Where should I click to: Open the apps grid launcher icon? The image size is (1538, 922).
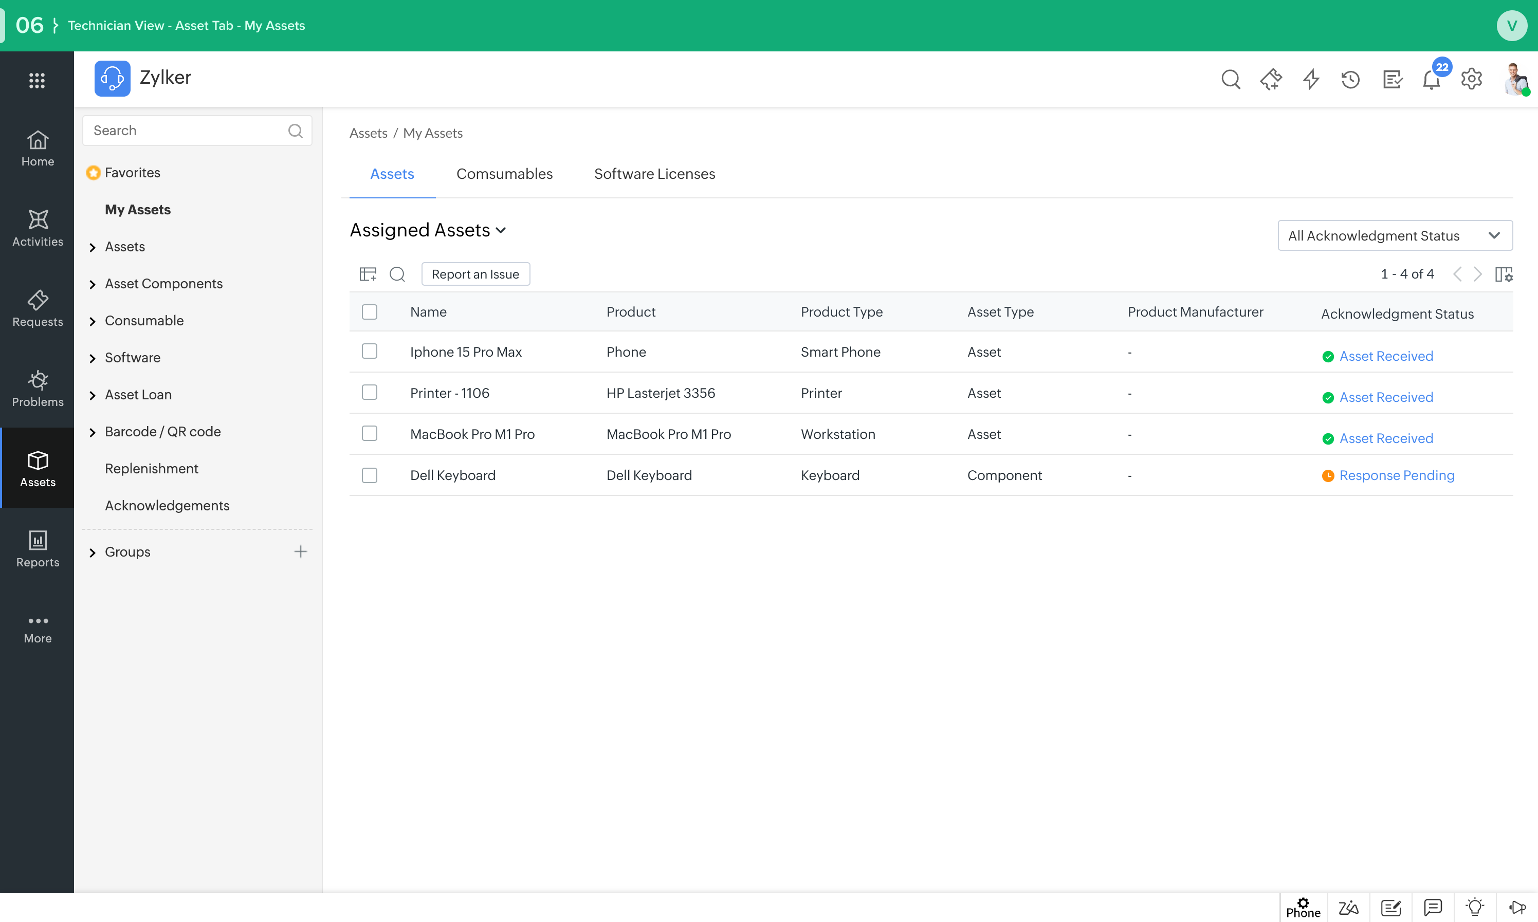point(36,80)
